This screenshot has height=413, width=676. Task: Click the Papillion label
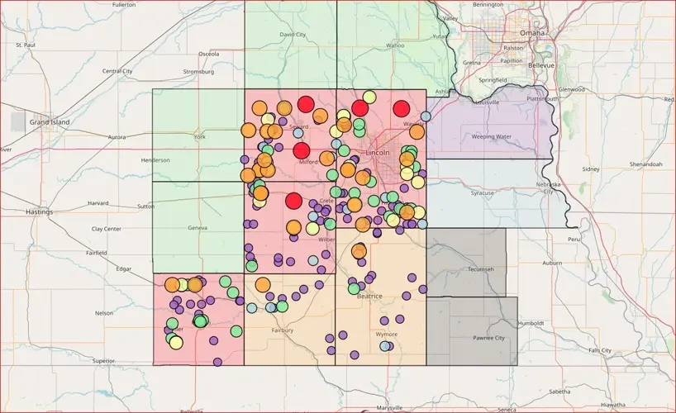[512, 61]
